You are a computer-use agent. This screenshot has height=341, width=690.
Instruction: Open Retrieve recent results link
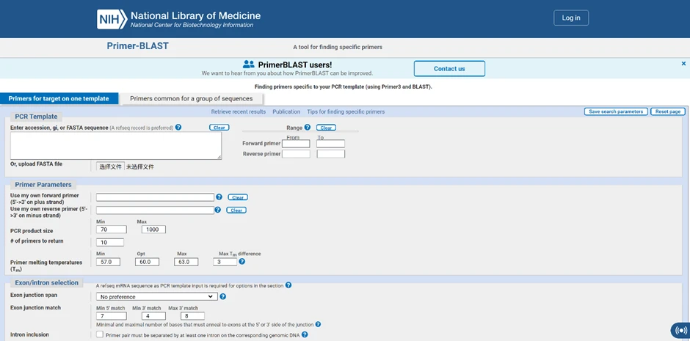239,111
